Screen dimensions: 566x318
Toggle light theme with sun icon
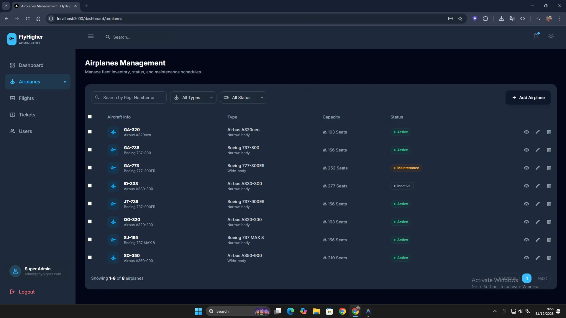tap(551, 37)
